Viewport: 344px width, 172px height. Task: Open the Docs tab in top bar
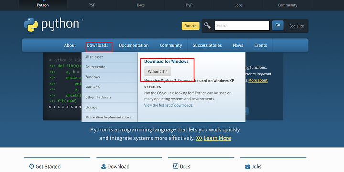point(140,5)
